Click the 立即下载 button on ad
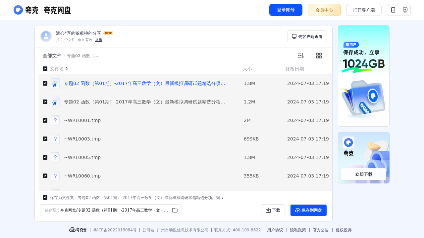Viewport: 424px width, 238px height. pos(364,174)
